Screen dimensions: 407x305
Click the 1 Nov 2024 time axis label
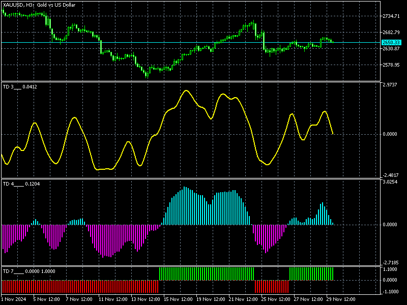(x=14, y=299)
